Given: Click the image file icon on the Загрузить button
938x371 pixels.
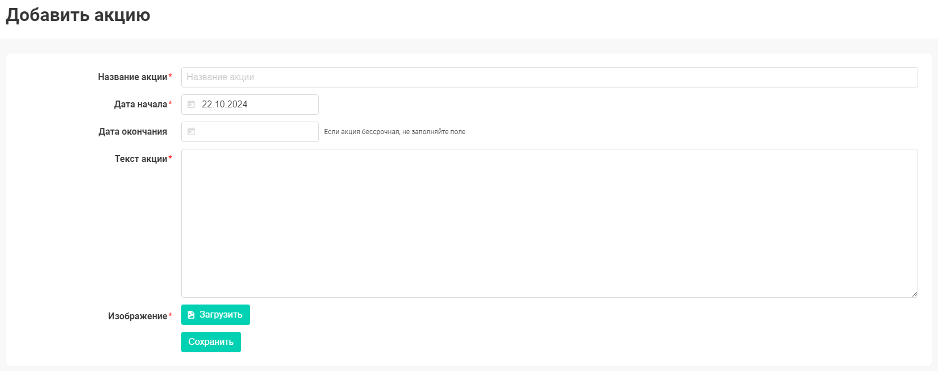Looking at the screenshot, I should 191,315.
